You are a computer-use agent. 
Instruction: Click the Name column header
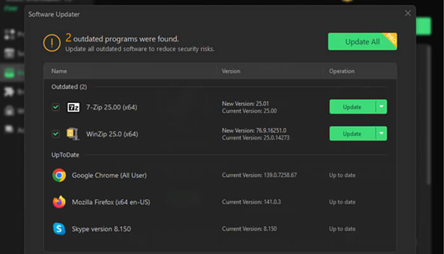pos(59,71)
